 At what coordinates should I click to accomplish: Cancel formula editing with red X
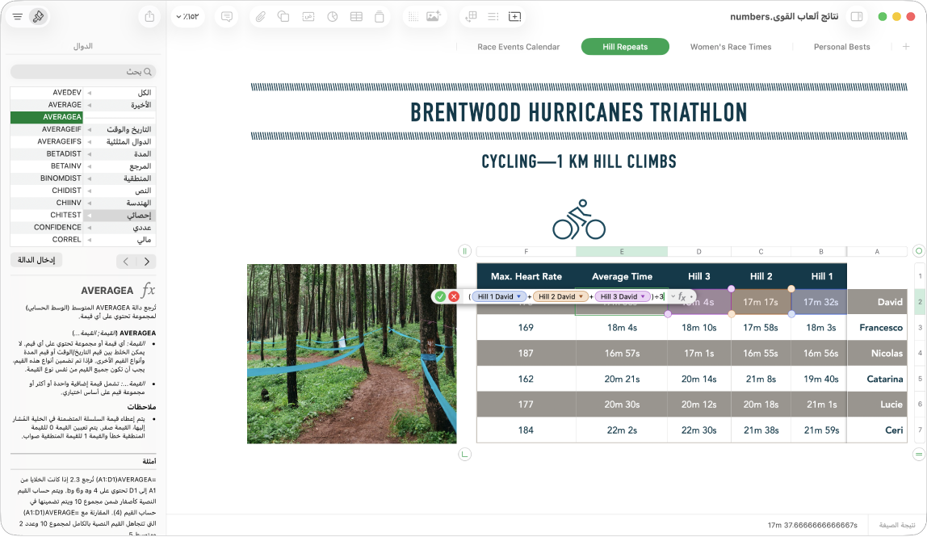[454, 296]
